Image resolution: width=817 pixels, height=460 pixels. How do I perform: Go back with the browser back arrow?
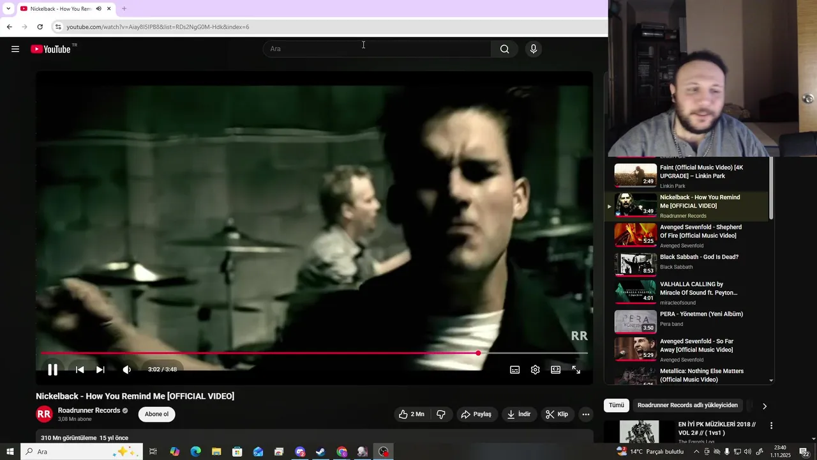tap(9, 27)
